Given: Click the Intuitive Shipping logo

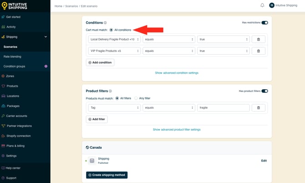Looking at the screenshot, I should click(15, 6).
